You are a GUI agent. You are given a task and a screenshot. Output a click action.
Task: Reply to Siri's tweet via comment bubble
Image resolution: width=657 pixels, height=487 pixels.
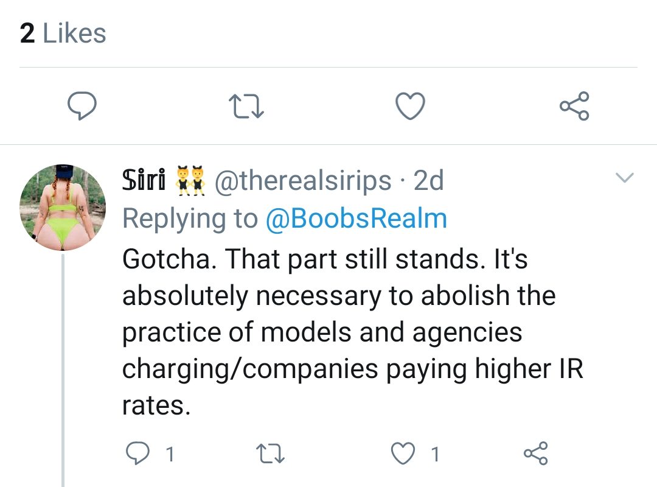137,454
